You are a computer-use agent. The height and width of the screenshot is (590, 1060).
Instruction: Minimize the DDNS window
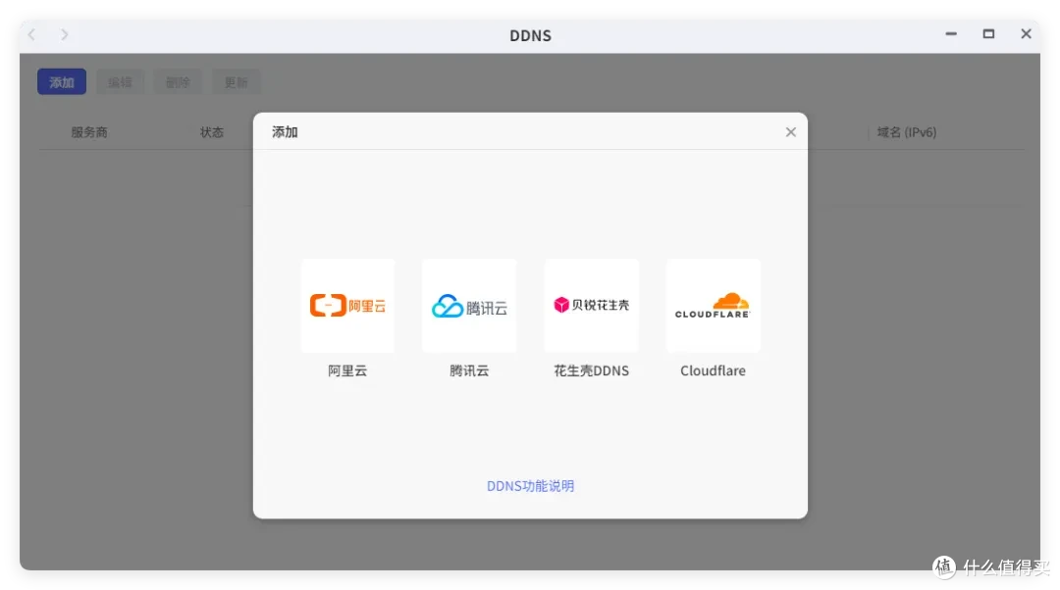951,33
